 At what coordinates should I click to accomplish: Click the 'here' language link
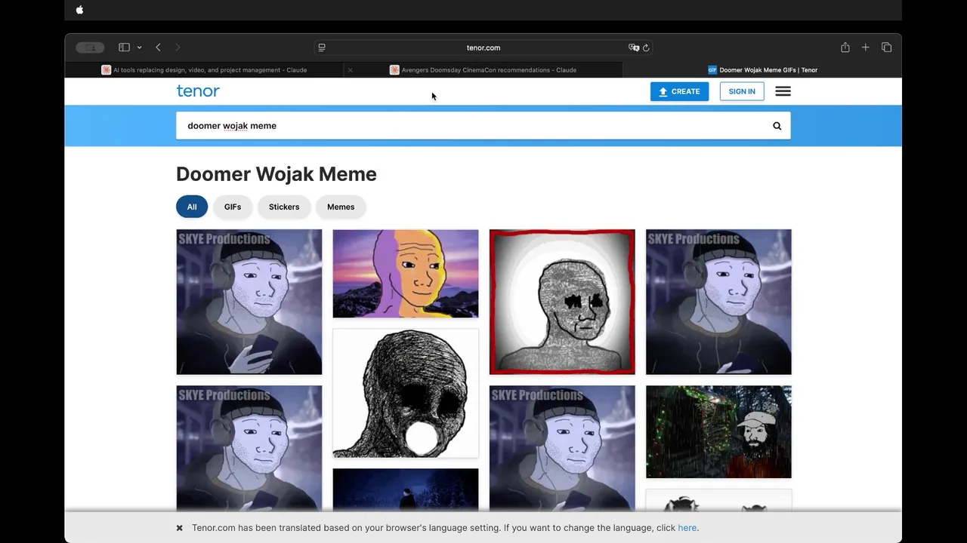(687, 528)
